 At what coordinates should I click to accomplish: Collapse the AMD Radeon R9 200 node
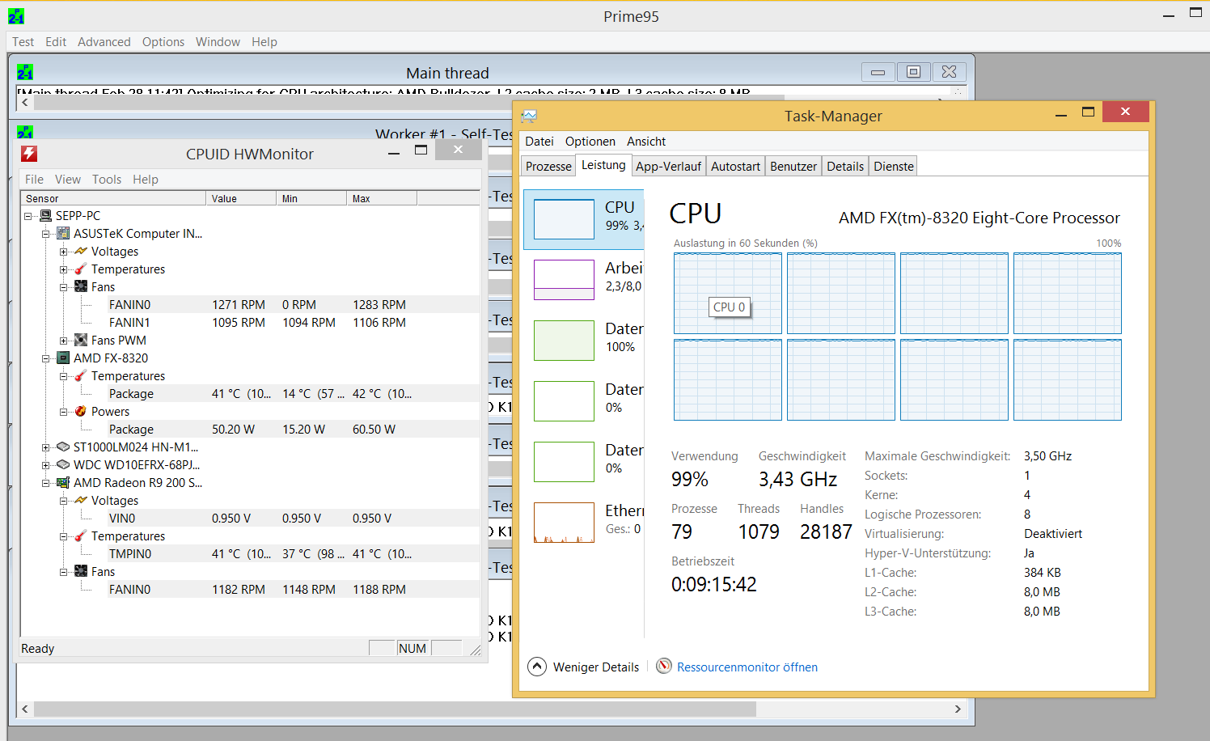click(x=46, y=483)
